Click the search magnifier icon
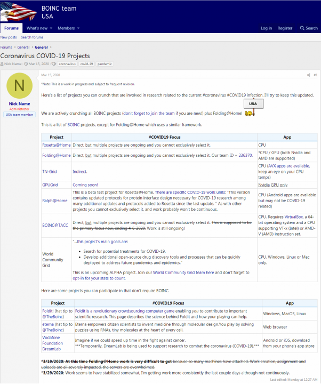 click(302, 28)
